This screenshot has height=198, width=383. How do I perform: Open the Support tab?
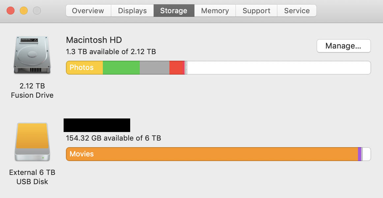click(256, 11)
